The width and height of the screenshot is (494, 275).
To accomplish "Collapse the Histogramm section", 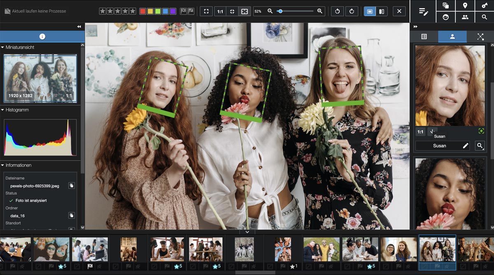I will tap(3, 110).
